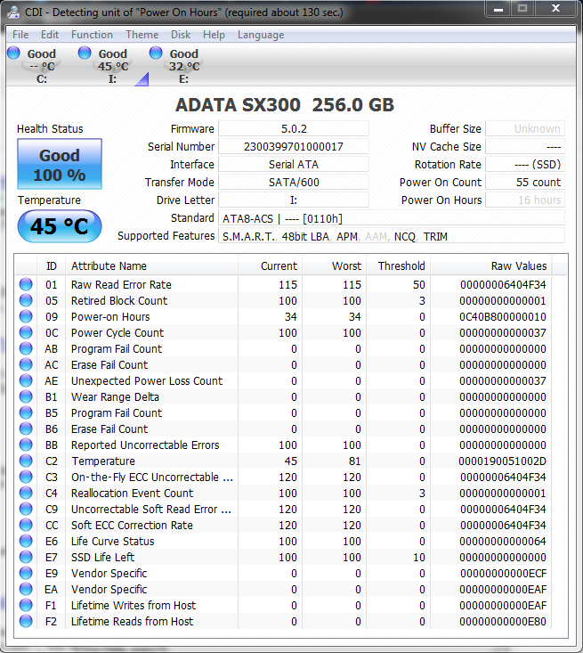The width and height of the screenshot is (583, 653).
Task: Open the File menu
Action: click(20, 35)
